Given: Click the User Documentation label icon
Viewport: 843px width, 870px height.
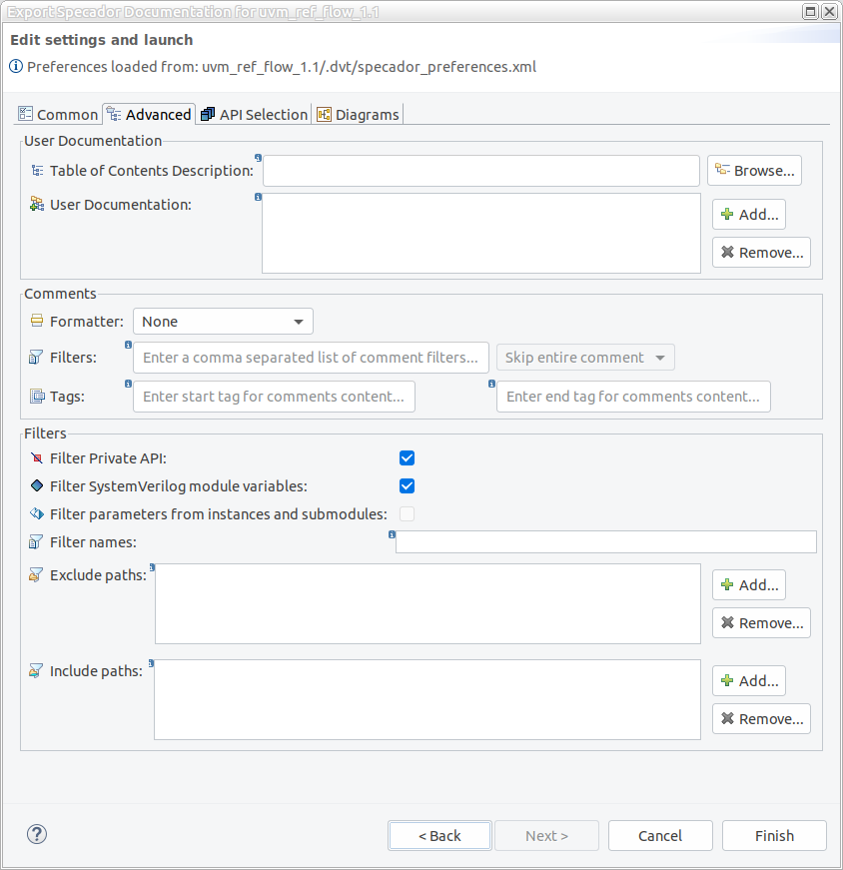Looking at the screenshot, I should point(37,205).
